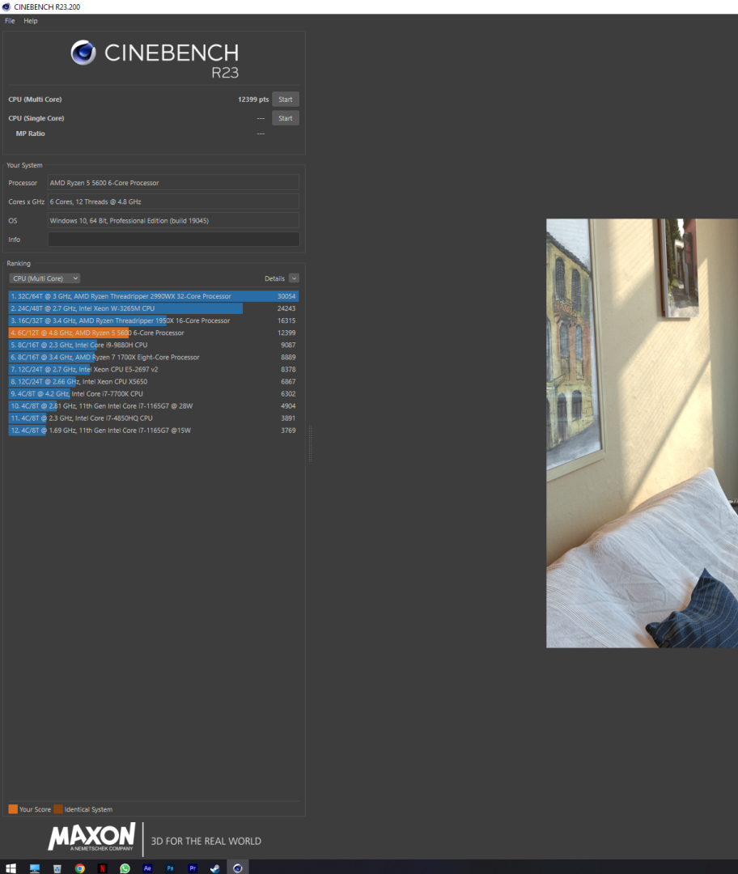
Task: Start the CPU Multi Core test
Action: click(286, 100)
